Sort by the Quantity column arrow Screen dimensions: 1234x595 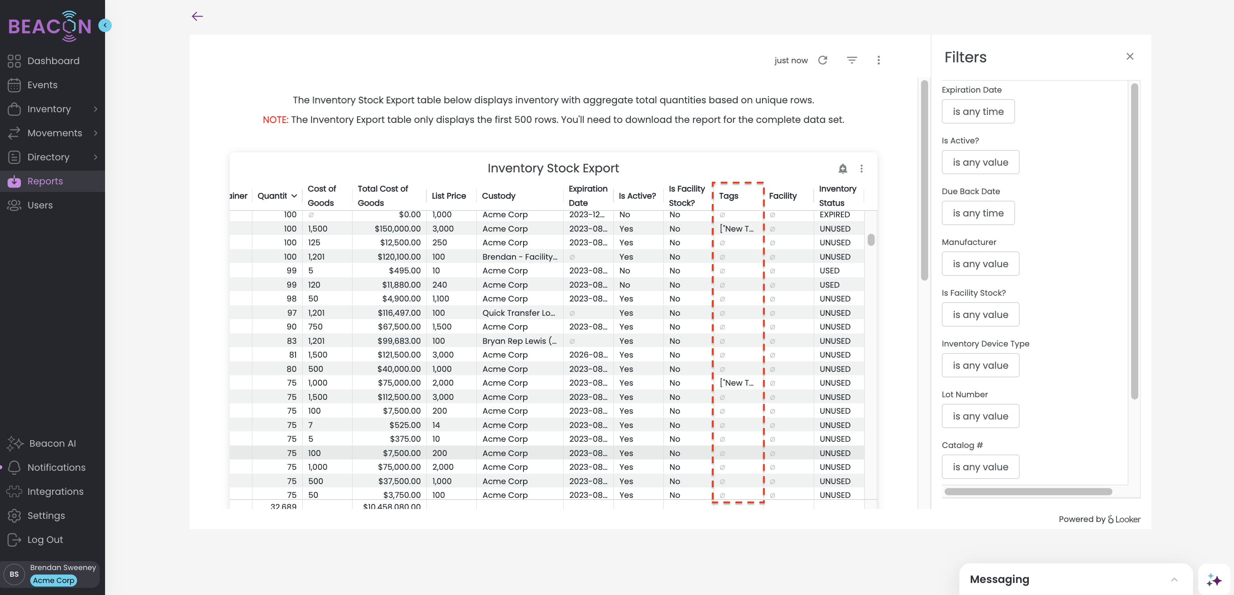294,196
